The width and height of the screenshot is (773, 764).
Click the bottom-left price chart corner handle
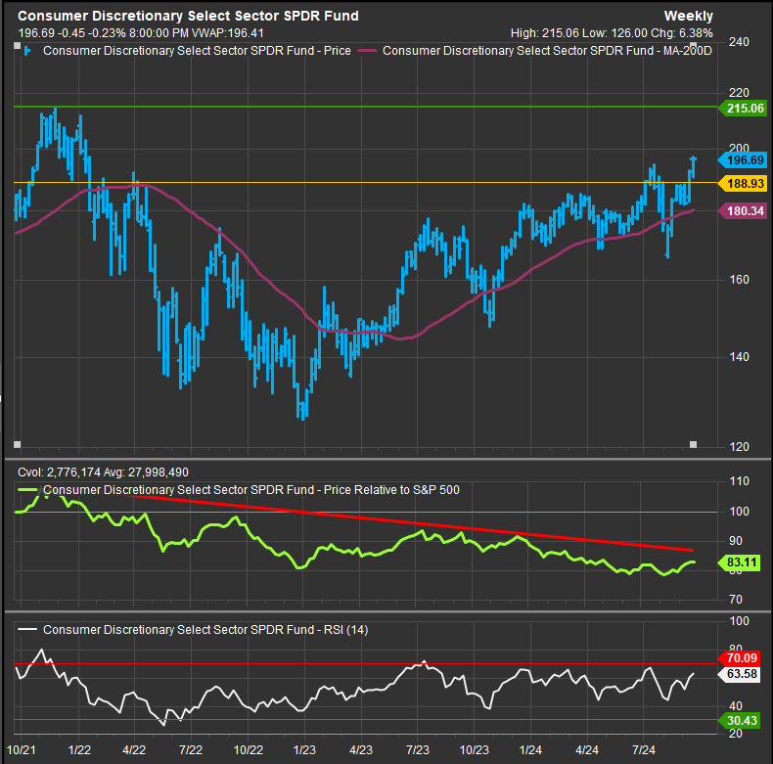point(18,444)
